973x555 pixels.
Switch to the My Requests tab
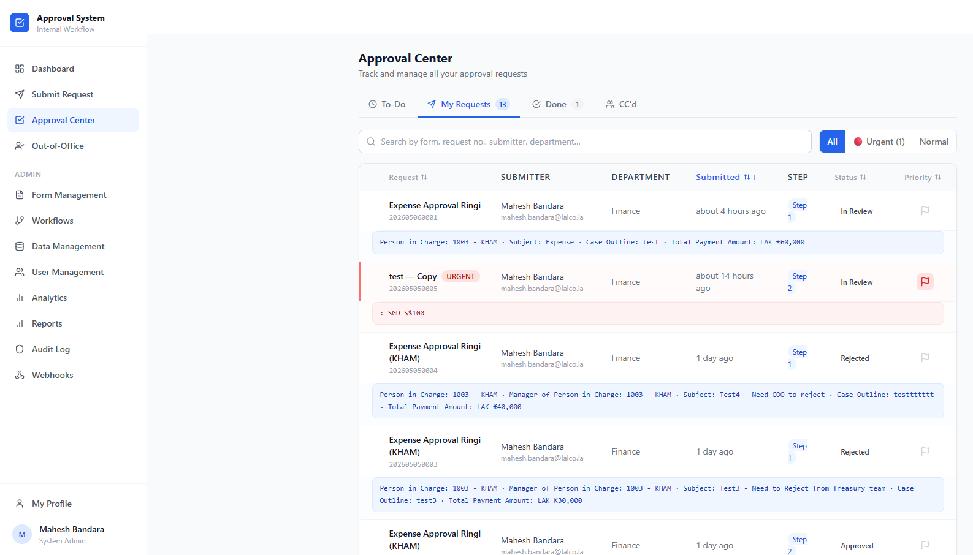point(468,104)
